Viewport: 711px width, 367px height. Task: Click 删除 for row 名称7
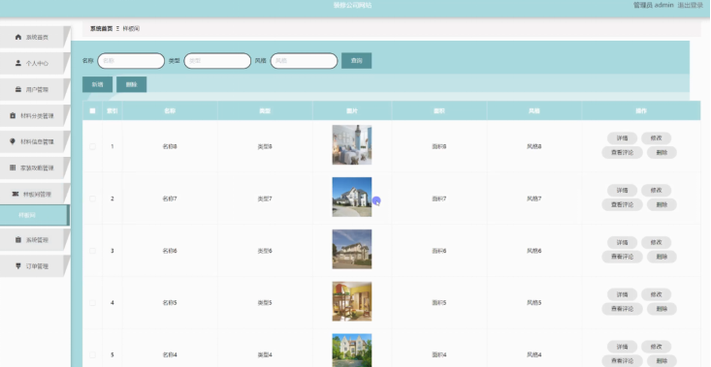(662, 204)
